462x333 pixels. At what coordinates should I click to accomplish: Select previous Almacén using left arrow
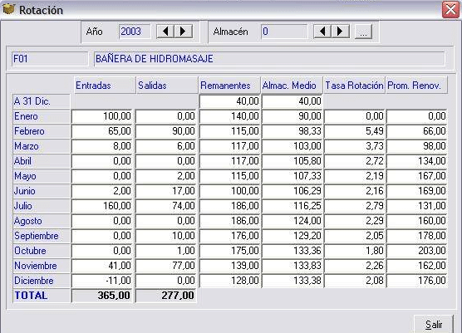[x=322, y=32]
